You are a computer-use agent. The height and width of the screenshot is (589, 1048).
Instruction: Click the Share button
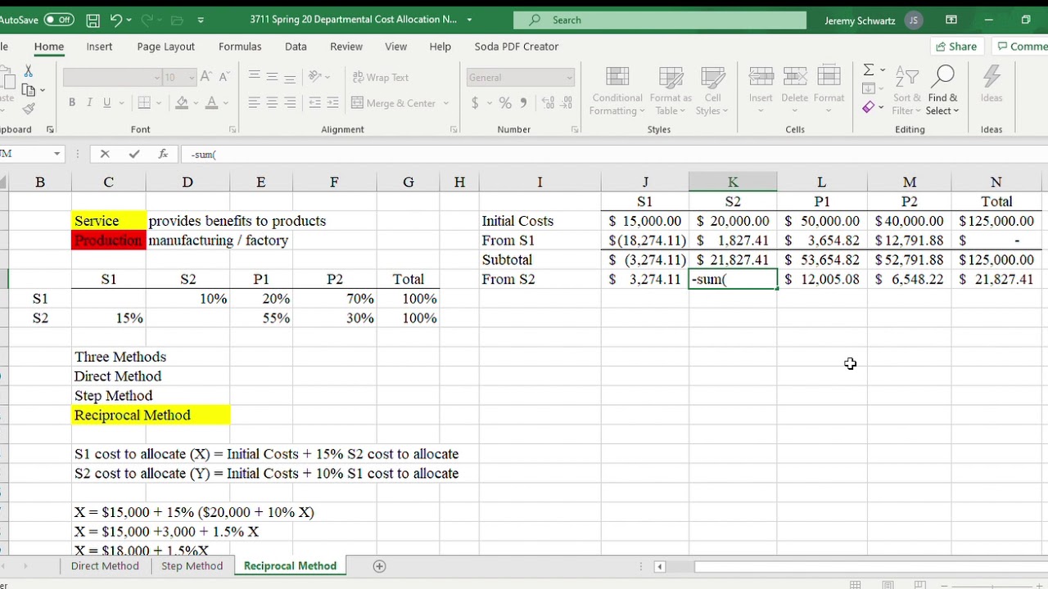(x=956, y=47)
